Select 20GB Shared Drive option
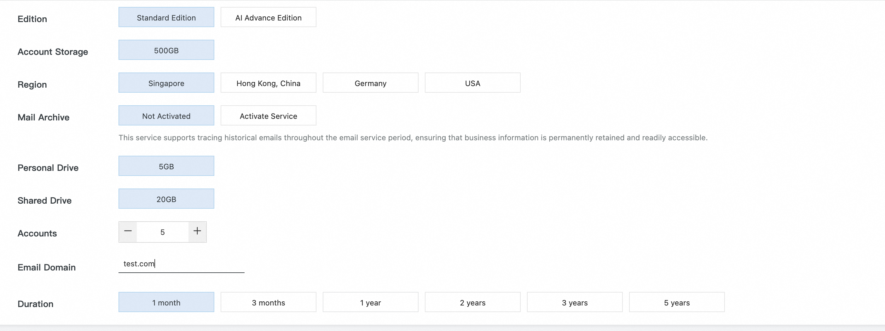This screenshot has width=885, height=331. pos(166,199)
